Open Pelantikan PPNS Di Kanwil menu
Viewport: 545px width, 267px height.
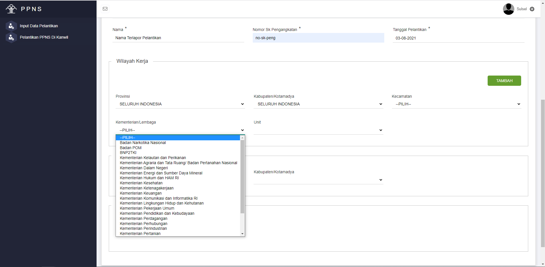(x=44, y=37)
